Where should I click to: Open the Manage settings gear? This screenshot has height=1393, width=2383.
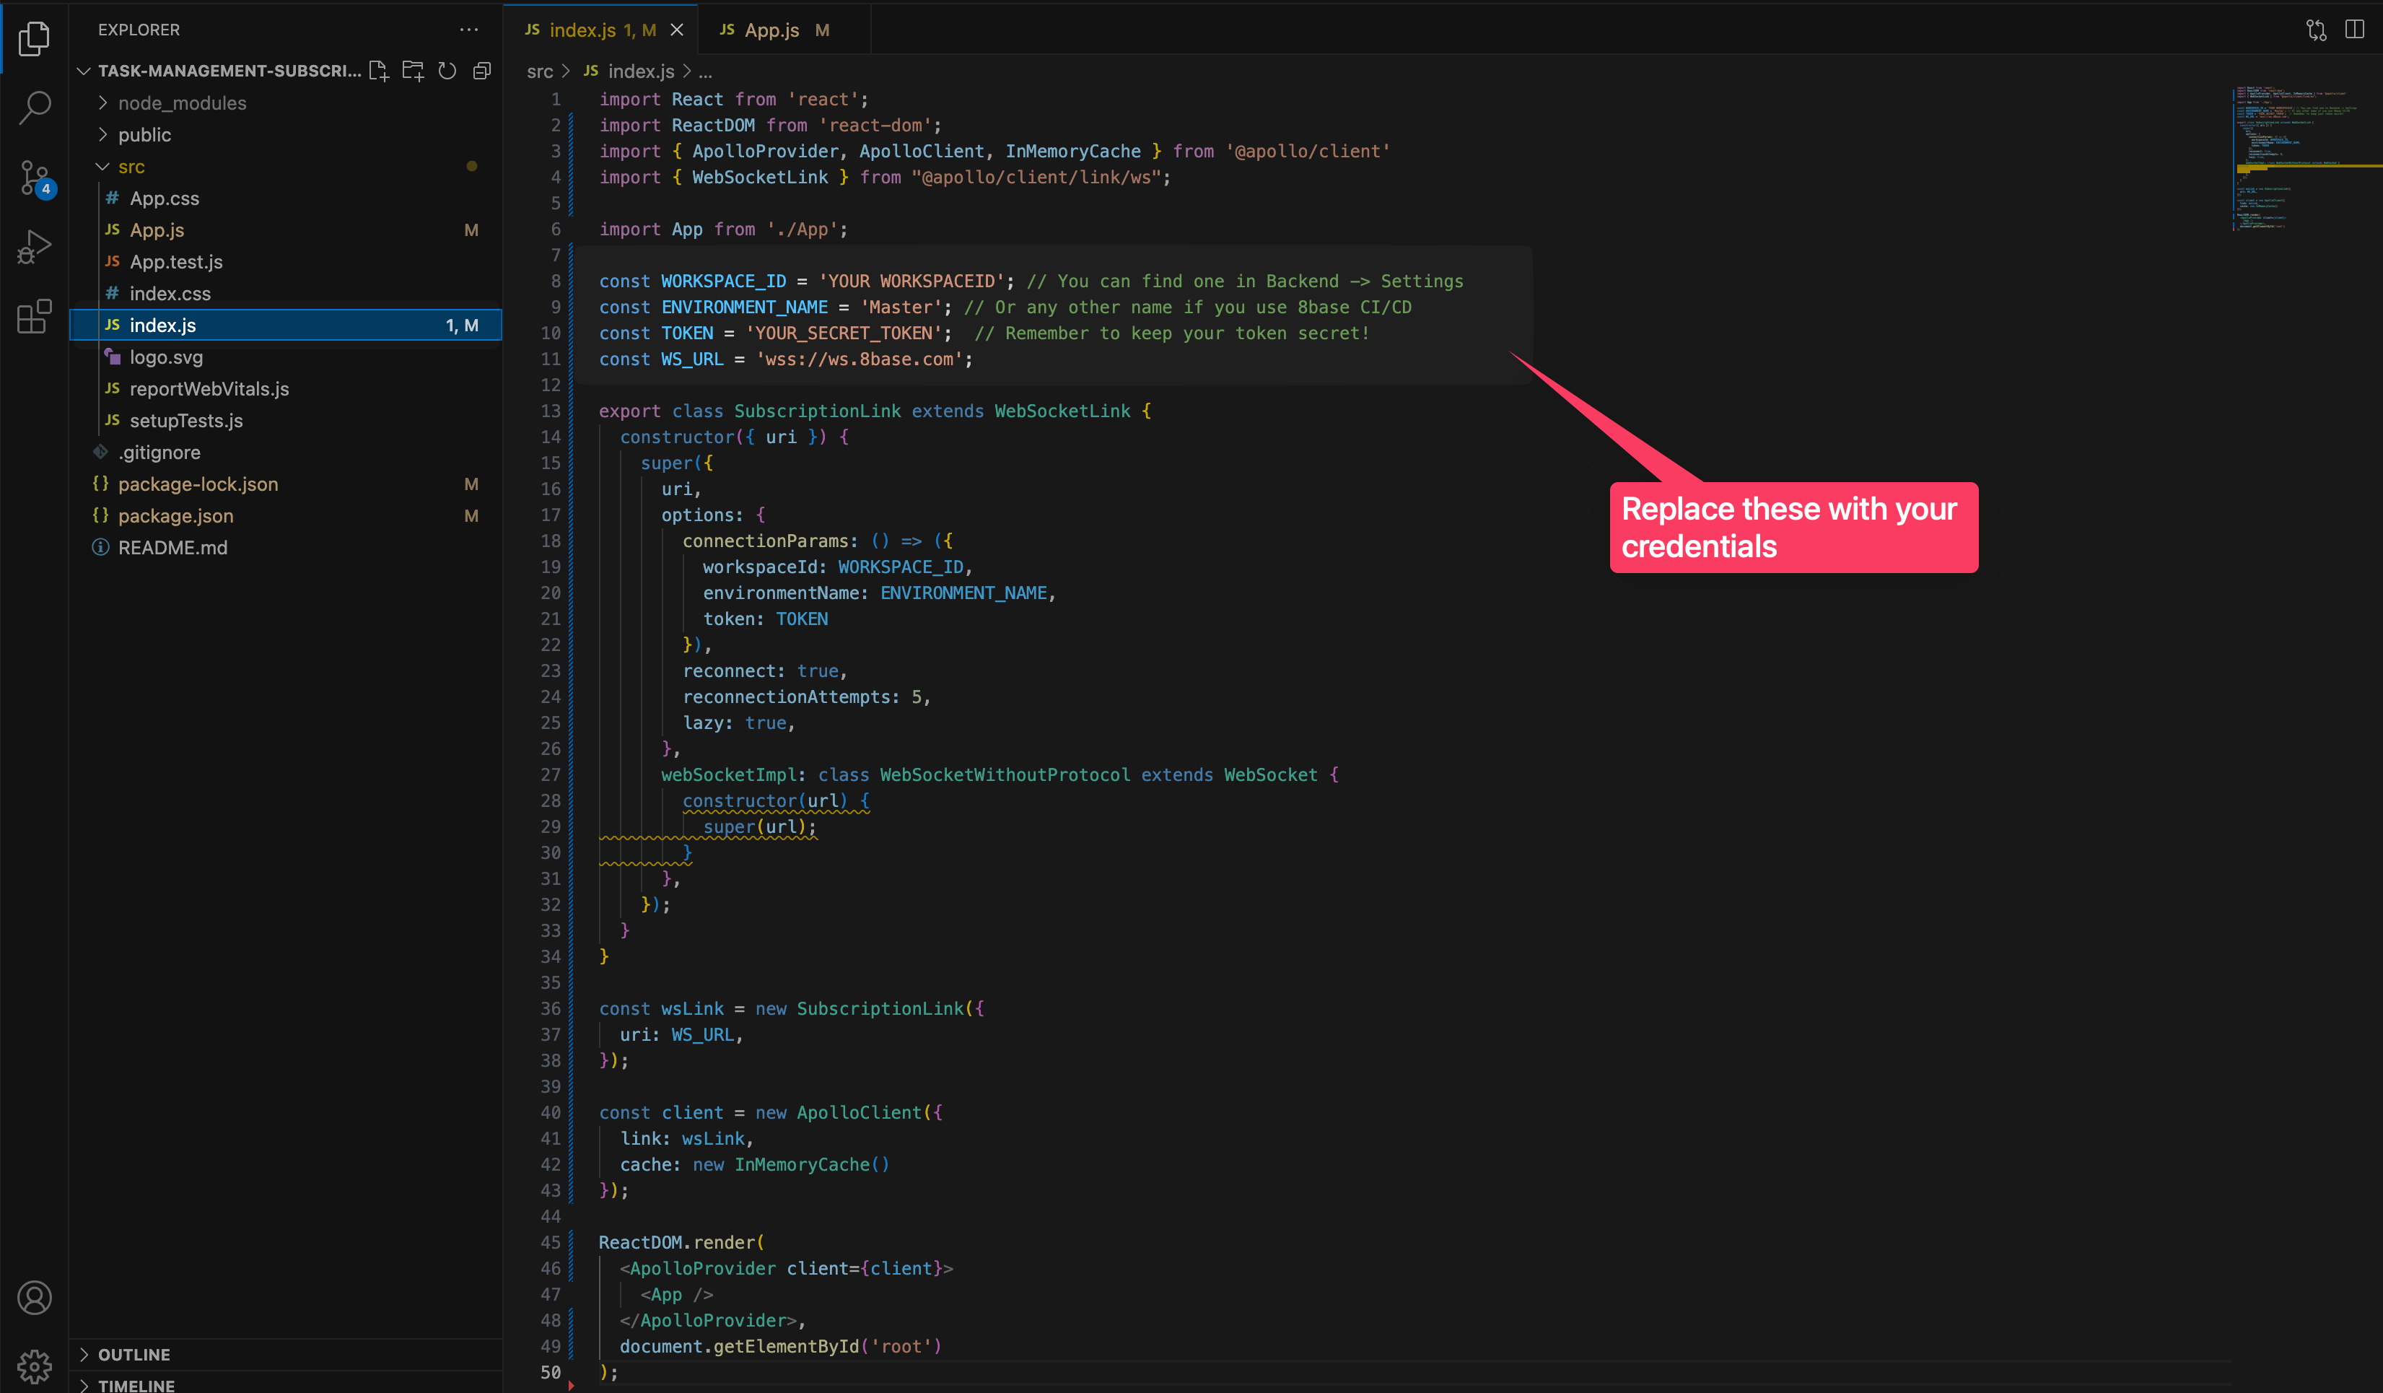click(x=34, y=1365)
